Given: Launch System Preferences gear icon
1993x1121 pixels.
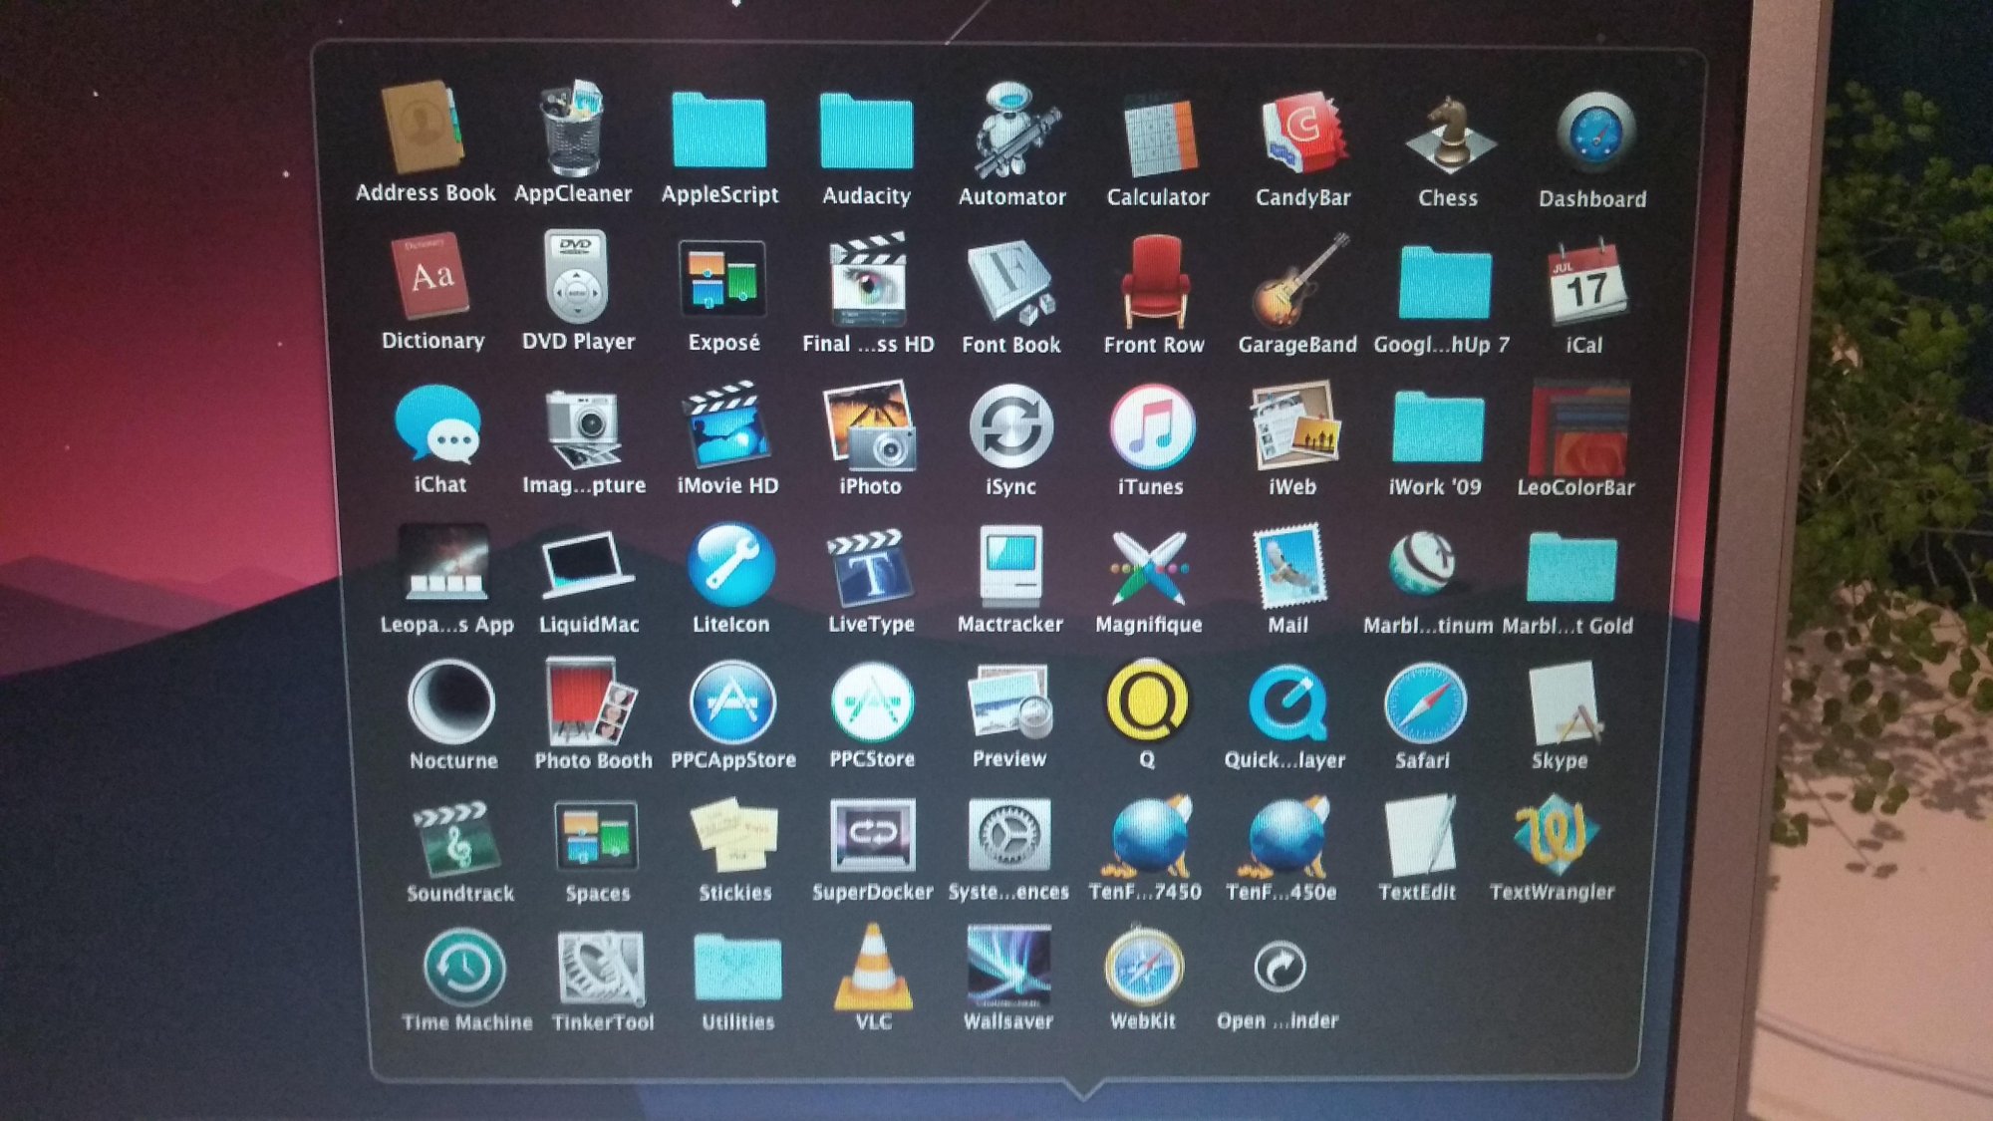Looking at the screenshot, I should click(x=1008, y=835).
